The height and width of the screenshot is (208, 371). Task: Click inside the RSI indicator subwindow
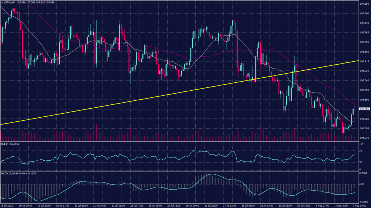click(x=181, y=157)
